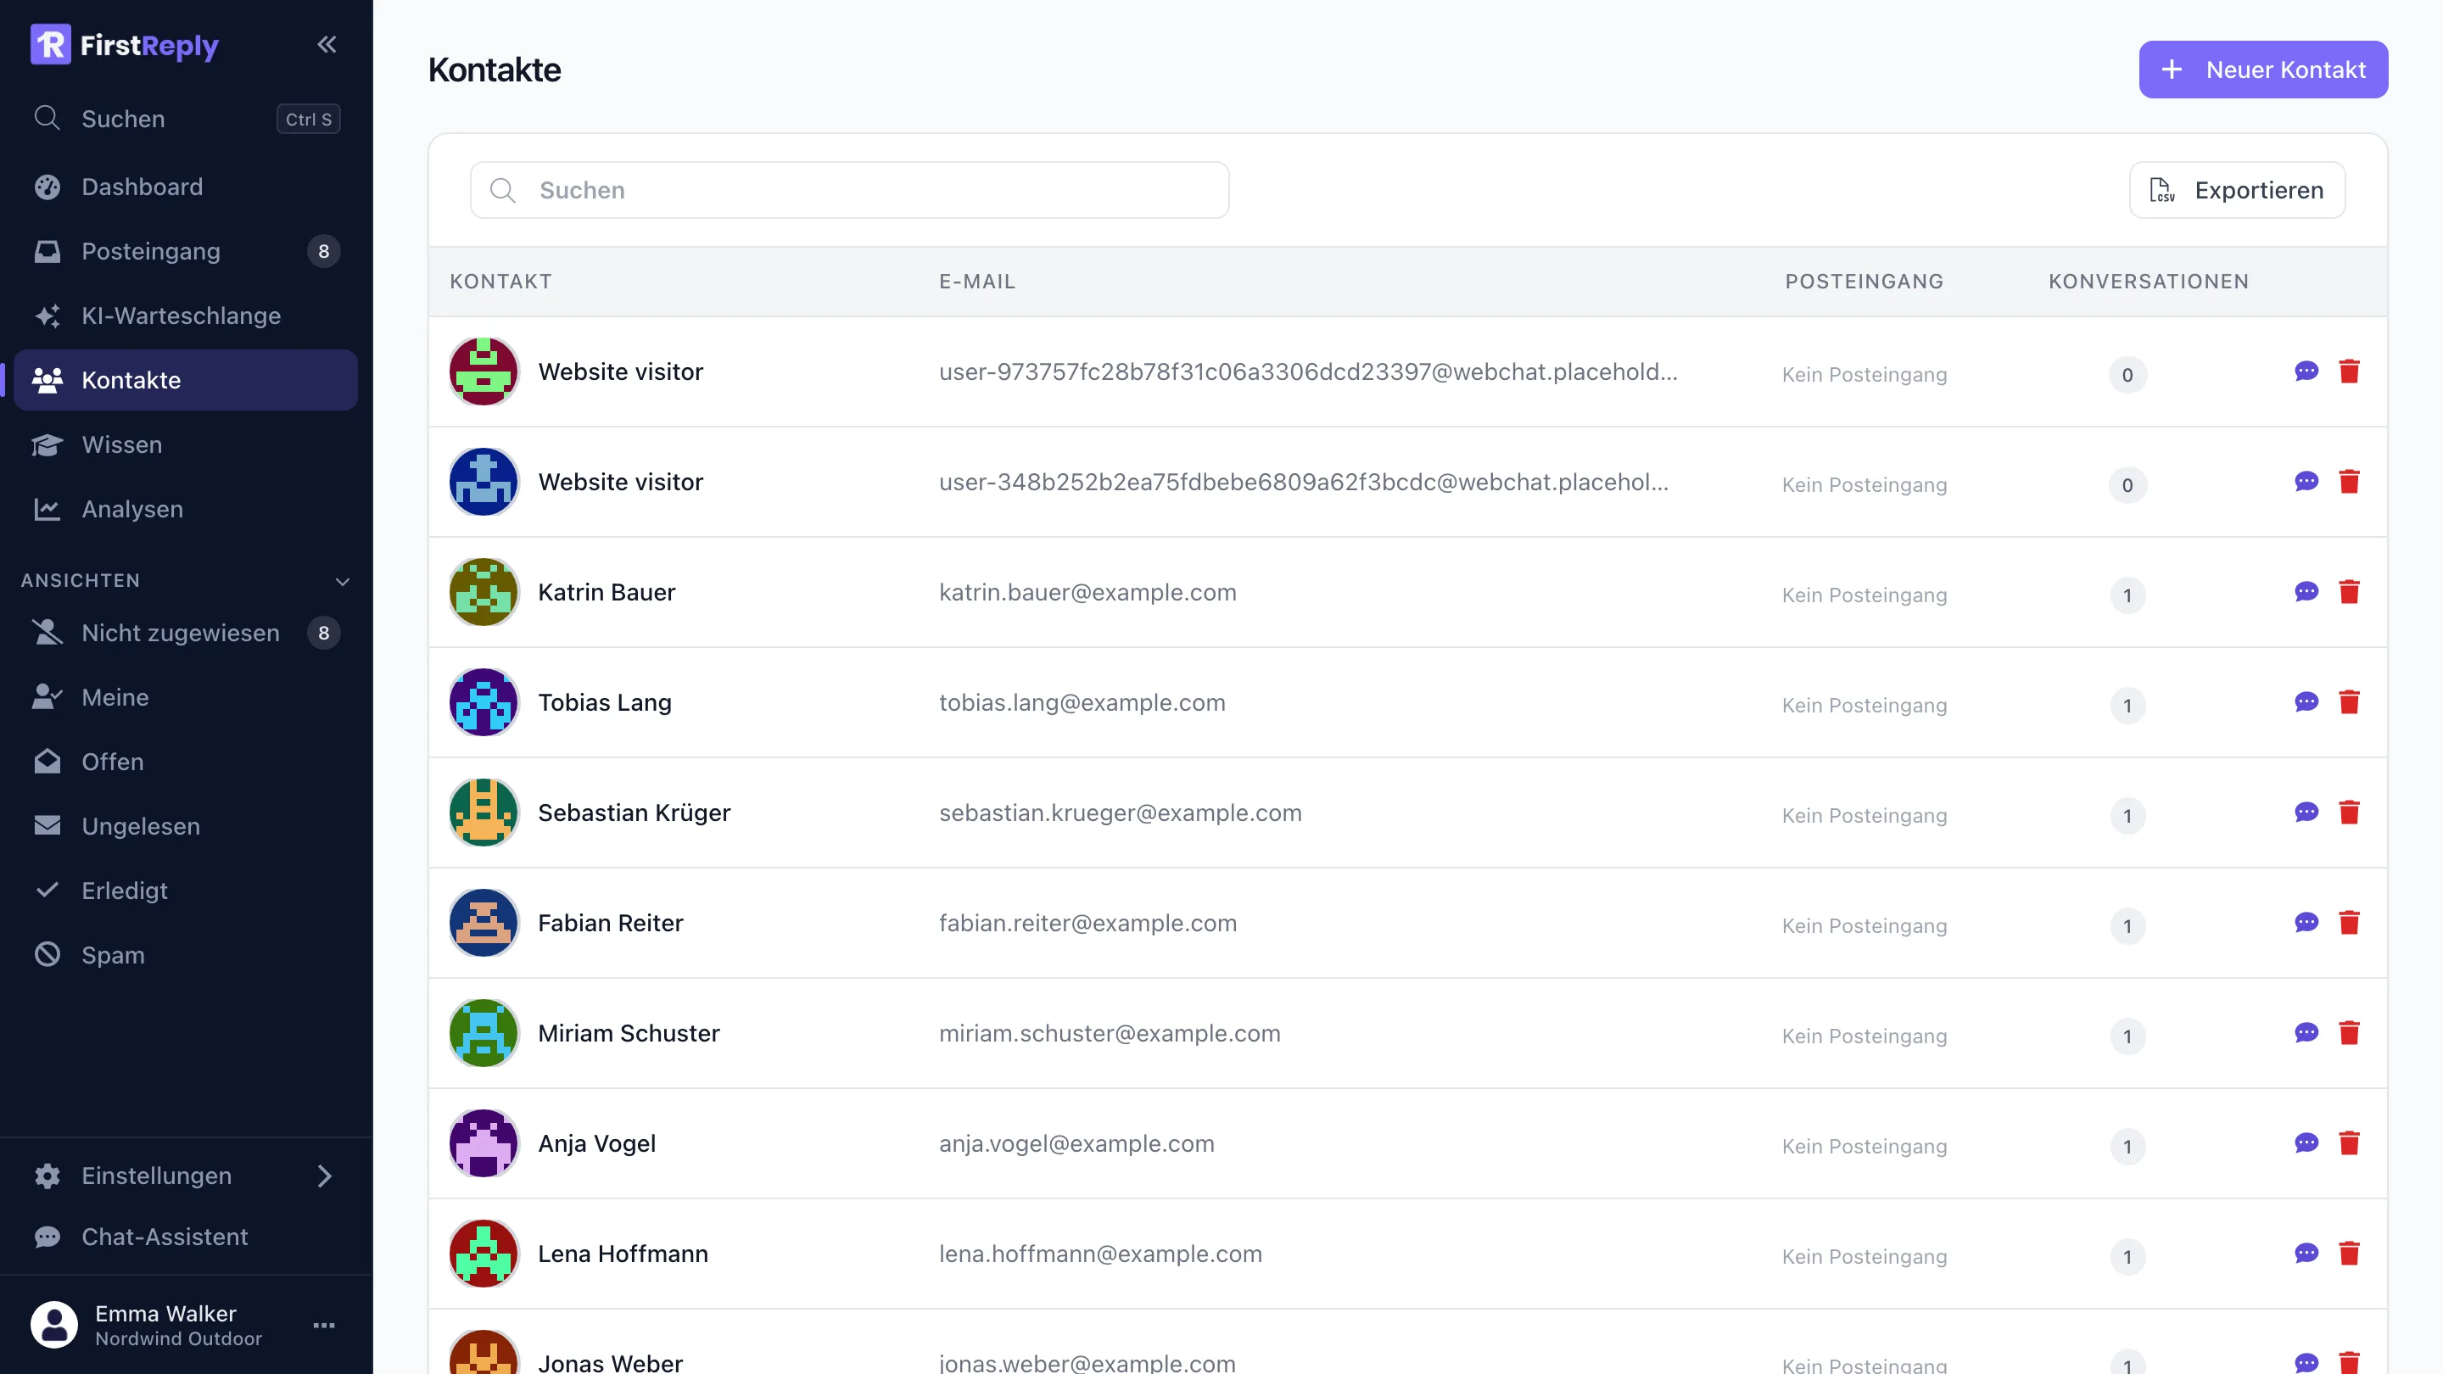This screenshot has height=1374, width=2443.
Task: Open chat for Tobias Lang
Action: click(2306, 701)
